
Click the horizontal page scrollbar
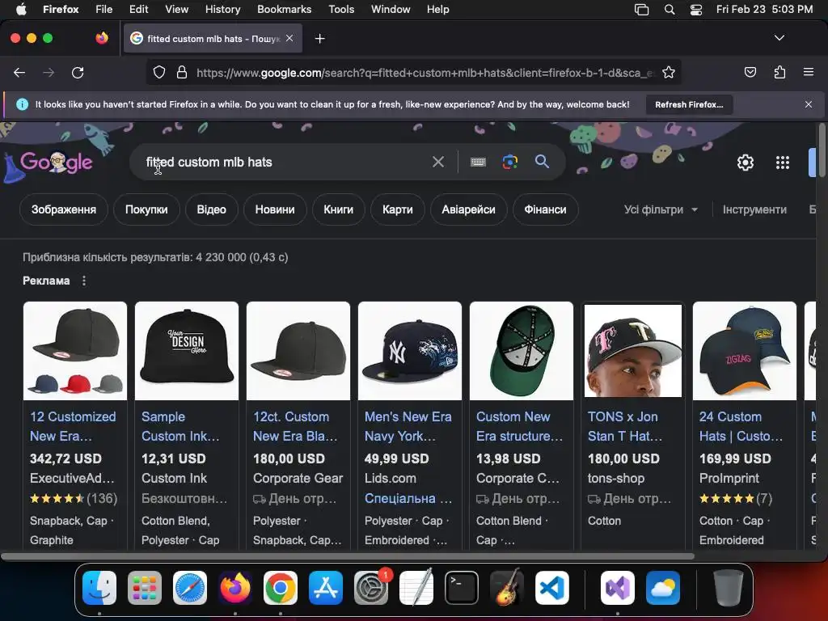pos(348,556)
